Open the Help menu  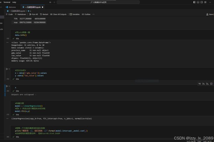pos(14,2)
